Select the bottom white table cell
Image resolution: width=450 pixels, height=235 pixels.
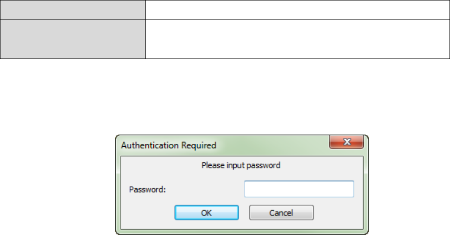[297, 39]
